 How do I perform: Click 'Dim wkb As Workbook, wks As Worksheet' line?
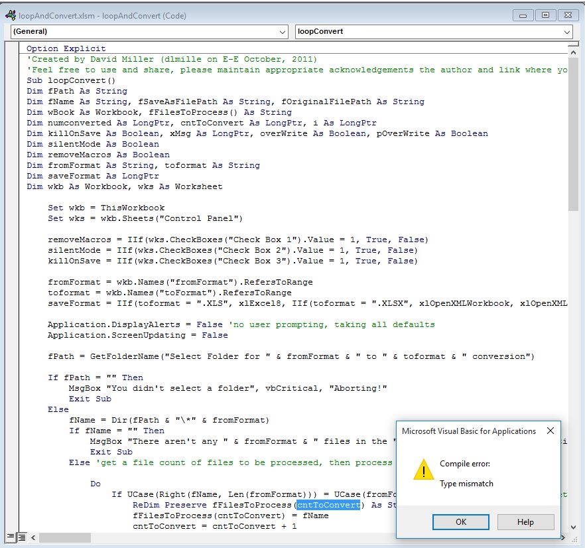pyautogui.click(x=124, y=186)
